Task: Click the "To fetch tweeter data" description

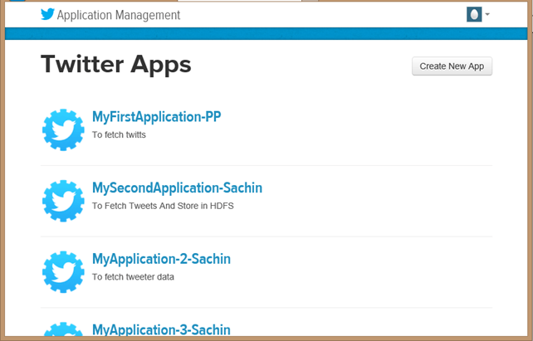Action: [133, 277]
